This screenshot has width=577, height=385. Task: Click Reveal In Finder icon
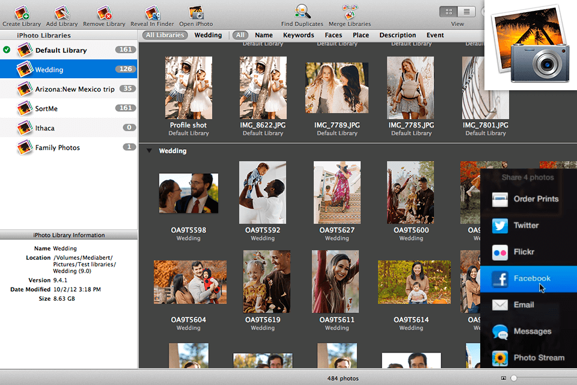pyautogui.click(x=152, y=13)
